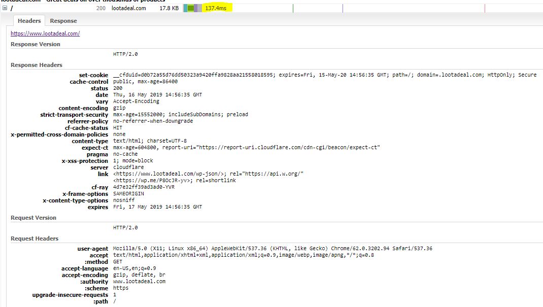Click the Request Version heading
Image resolution: width=543 pixels, height=307 pixels.
tap(33, 218)
